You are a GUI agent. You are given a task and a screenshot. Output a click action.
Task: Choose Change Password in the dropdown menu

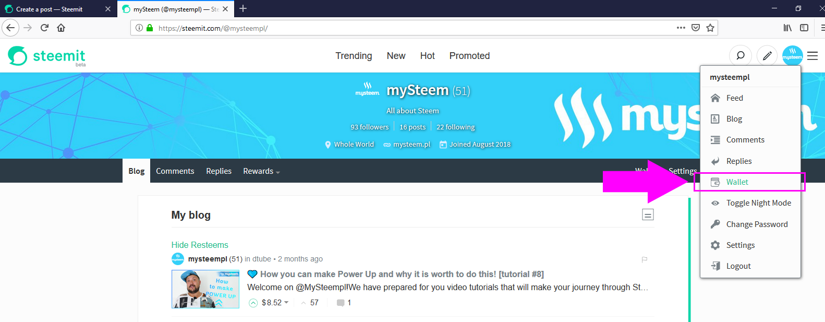click(x=750, y=224)
